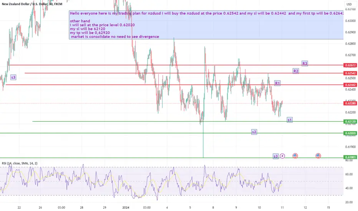This screenshot has width=358, height=211.
Task: Select the R3 resistance label
Action: coord(305,63)
